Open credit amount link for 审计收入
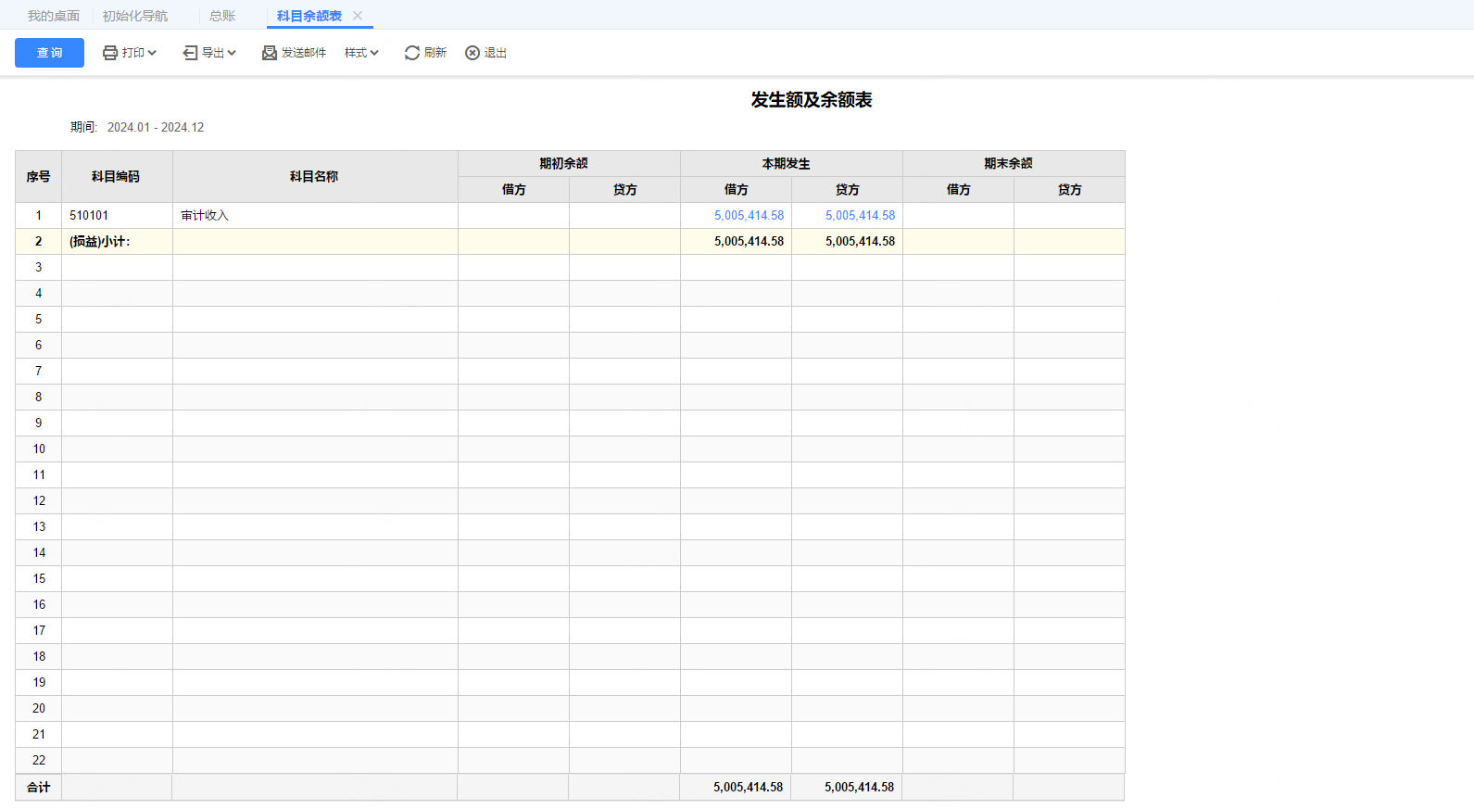This screenshot has height=809, width=1474. coord(860,215)
